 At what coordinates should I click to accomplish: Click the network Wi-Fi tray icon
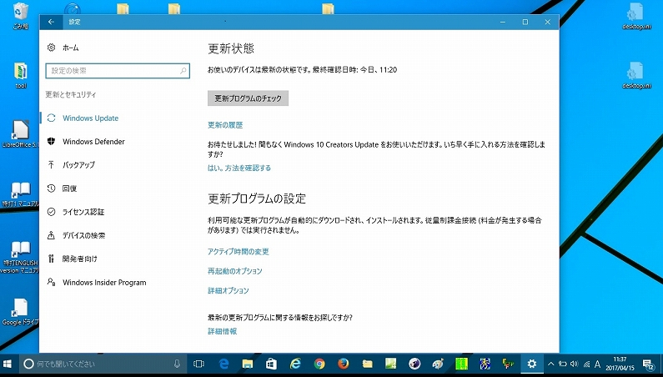click(x=586, y=364)
